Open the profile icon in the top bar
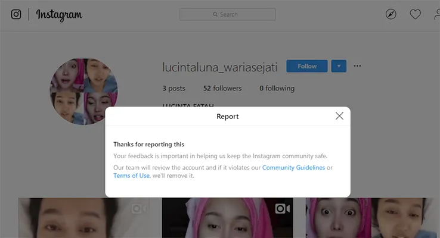The height and width of the screenshot is (238, 440). click(436, 14)
